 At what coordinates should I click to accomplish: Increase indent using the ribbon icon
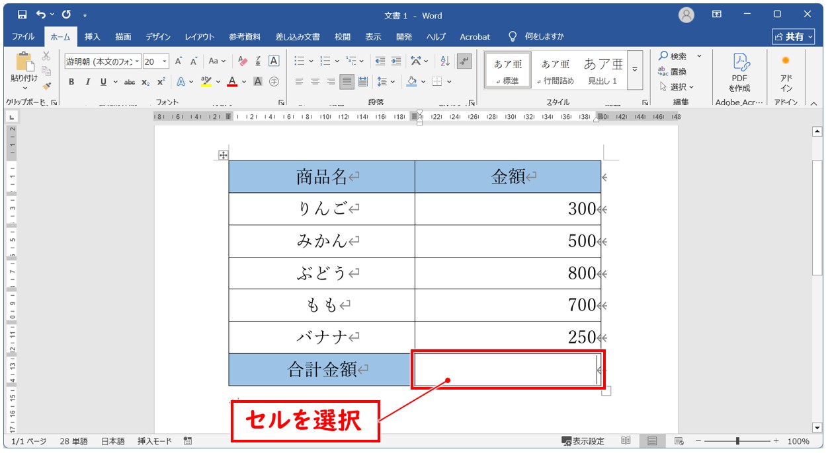[396, 61]
